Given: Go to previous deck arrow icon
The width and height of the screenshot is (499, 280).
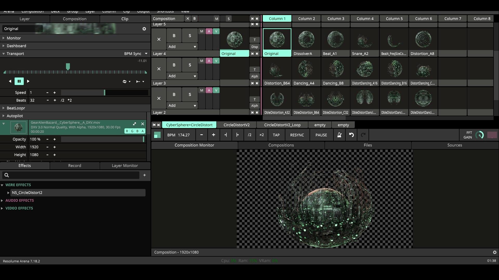Looking at the screenshot, I should click(x=154, y=125).
